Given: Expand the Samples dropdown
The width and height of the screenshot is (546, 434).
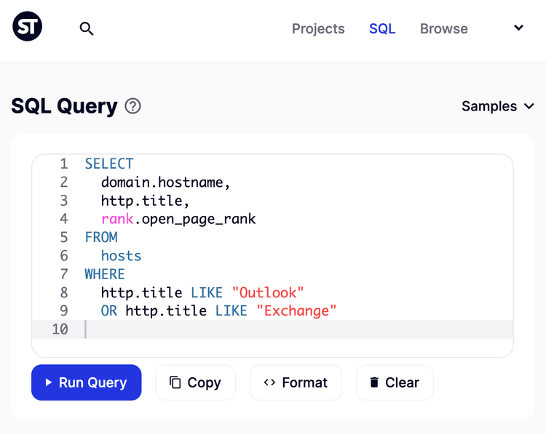Looking at the screenshot, I should click(x=498, y=106).
